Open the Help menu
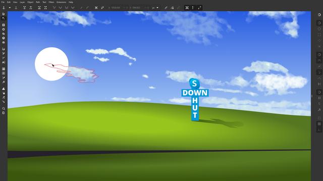323x181 pixels. (x=71, y=2)
